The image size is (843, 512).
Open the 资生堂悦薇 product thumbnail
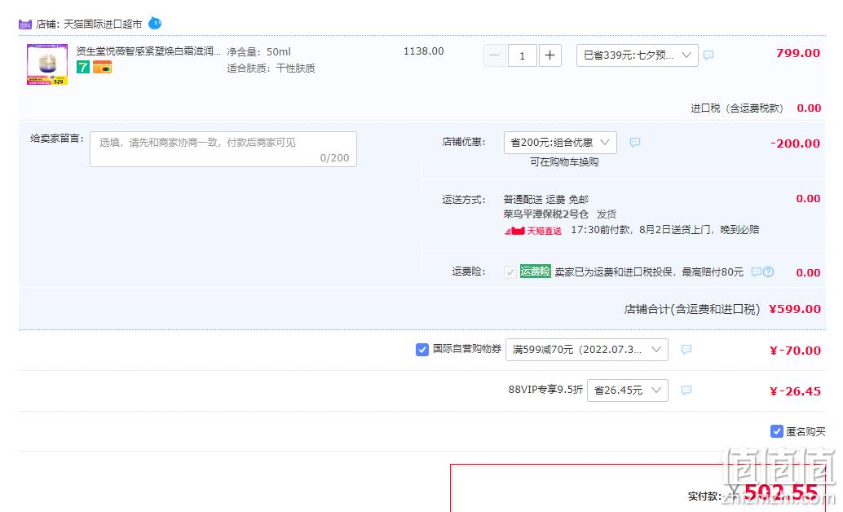(x=47, y=64)
